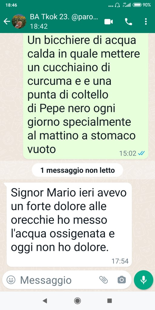Start a voice call with phone icon
This screenshot has height=310, width=155.
pyautogui.click(x=128, y=21)
